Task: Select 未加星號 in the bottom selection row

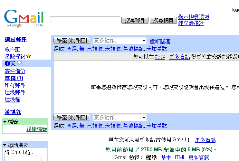Action: [x=157, y=126]
